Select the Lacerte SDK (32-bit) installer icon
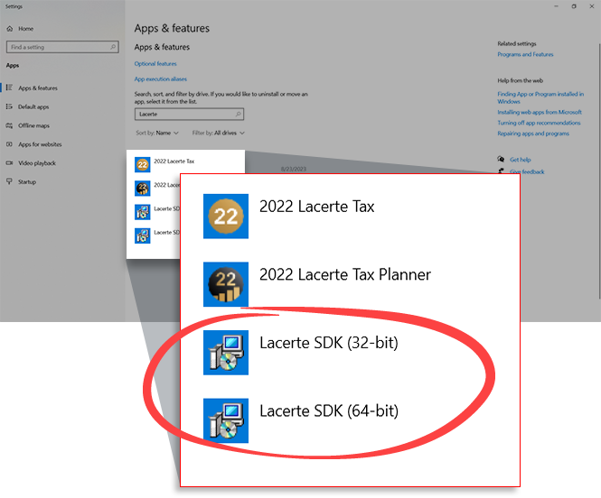This screenshot has height=498, width=601. click(x=226, y=353)
